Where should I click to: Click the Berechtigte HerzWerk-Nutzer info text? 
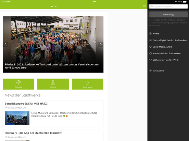[168, 23]
